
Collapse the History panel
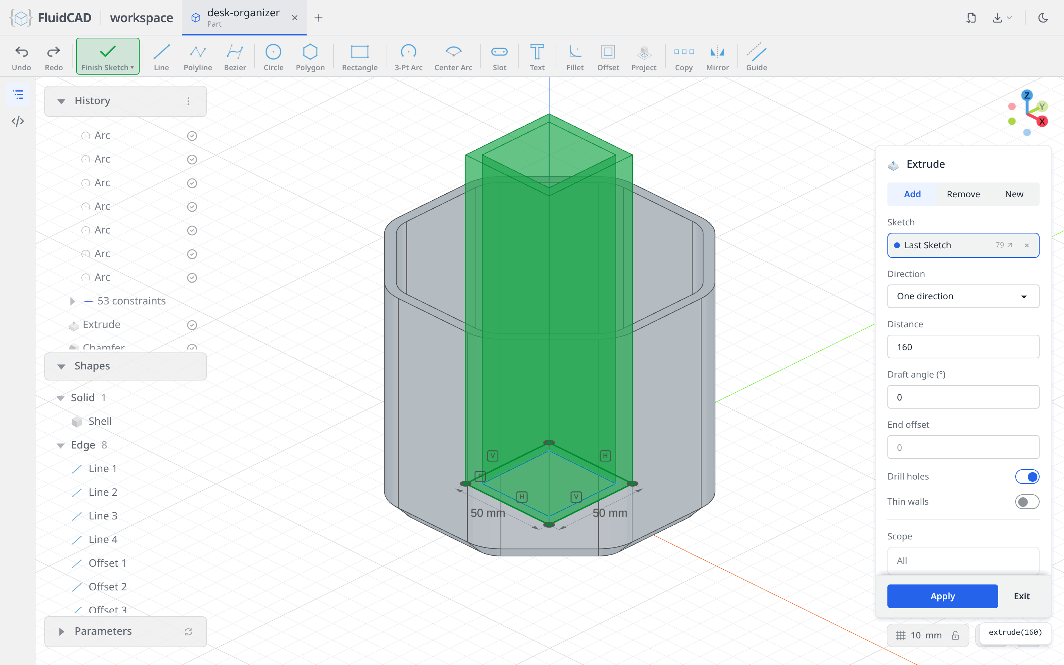[x=61, y=101]
